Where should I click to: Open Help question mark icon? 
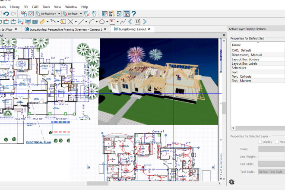click(x=133, y=14)
